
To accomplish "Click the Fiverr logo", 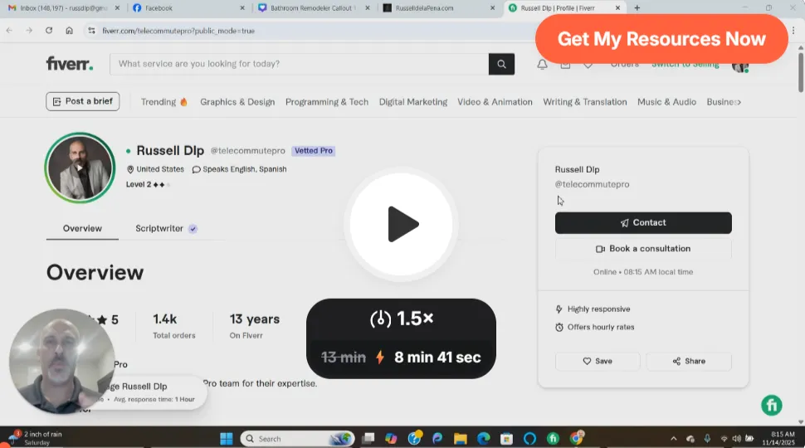I will click(70, 64).
